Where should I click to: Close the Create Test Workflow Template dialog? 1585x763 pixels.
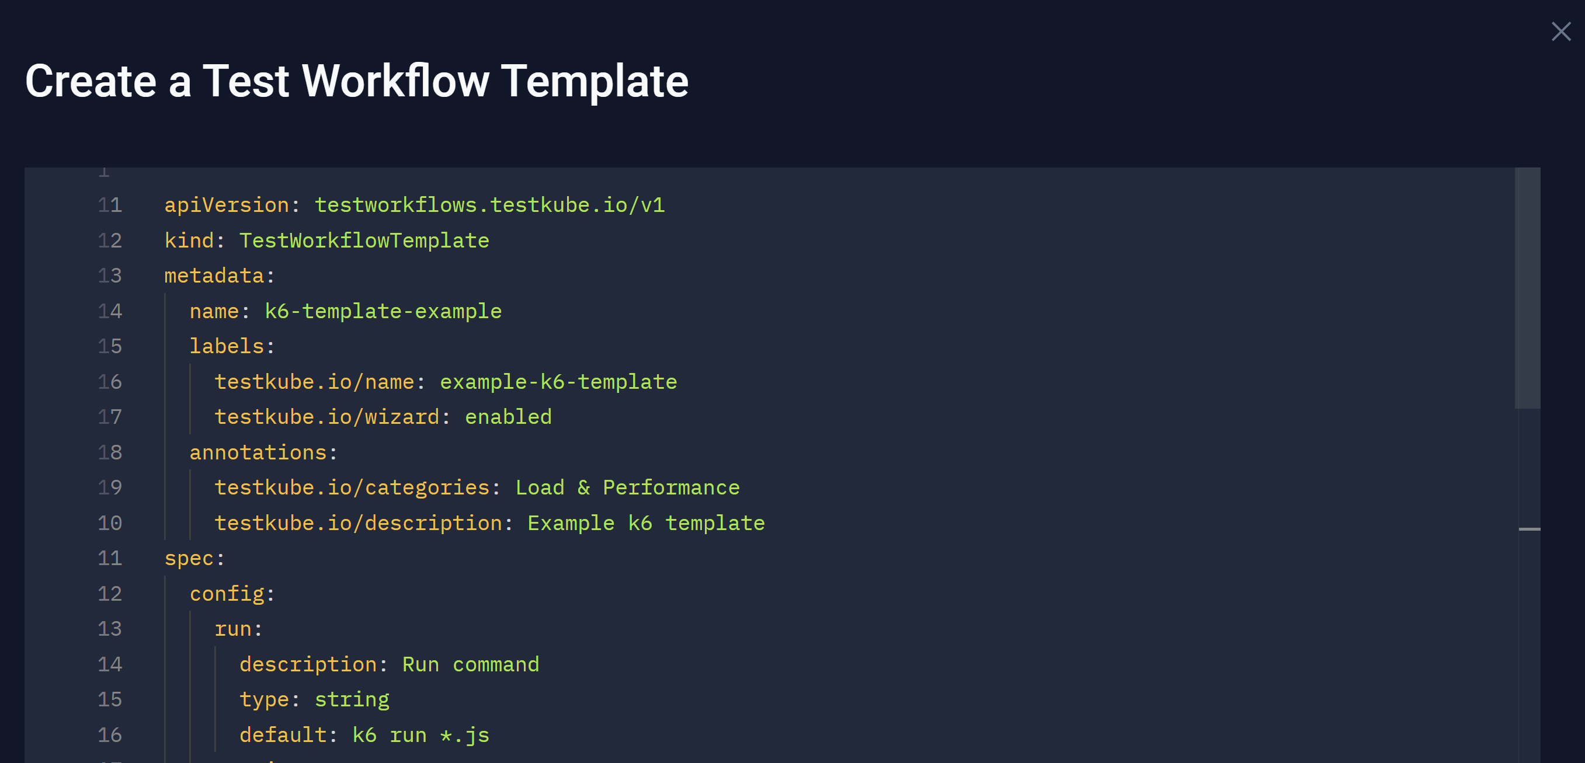pos(1561,32)
